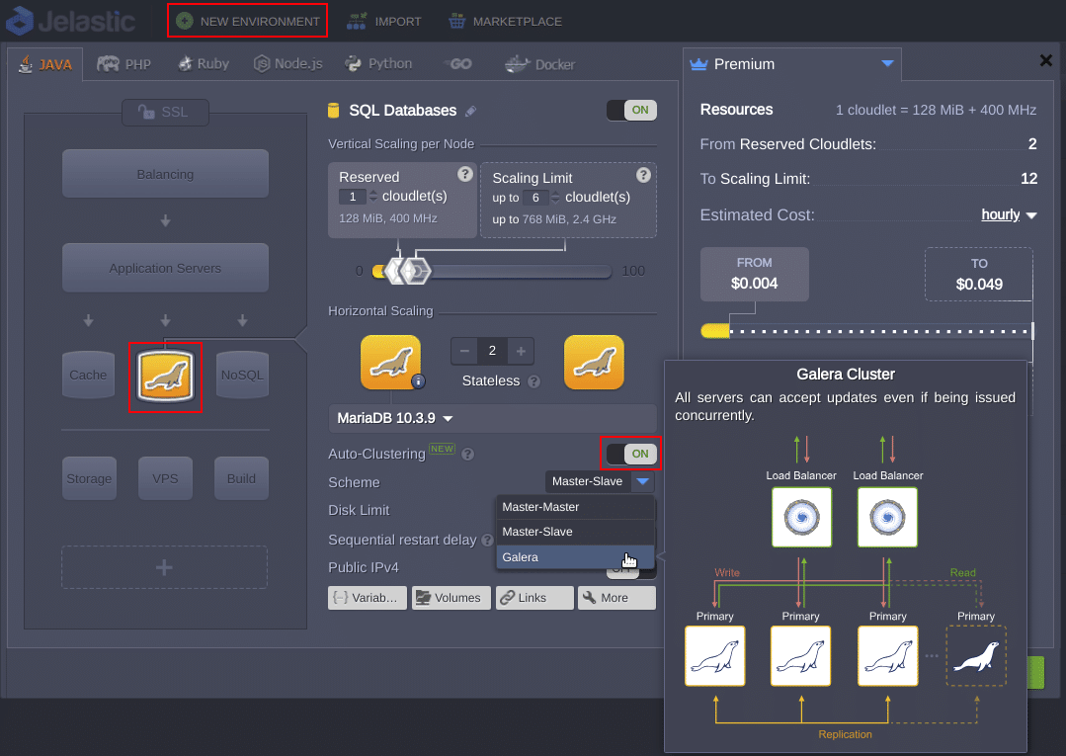Click the scaling limit slider handle
The image size is (1066, 756).
[416, 271]
